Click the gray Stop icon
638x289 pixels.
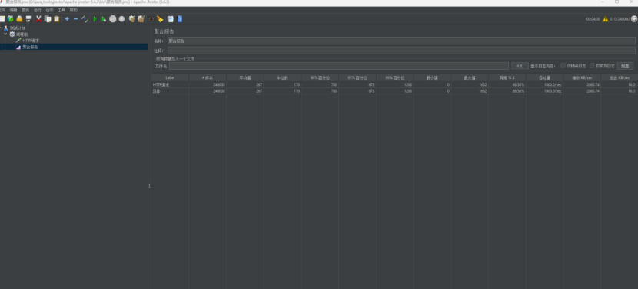pyautogui.click(x=113, y=18)
